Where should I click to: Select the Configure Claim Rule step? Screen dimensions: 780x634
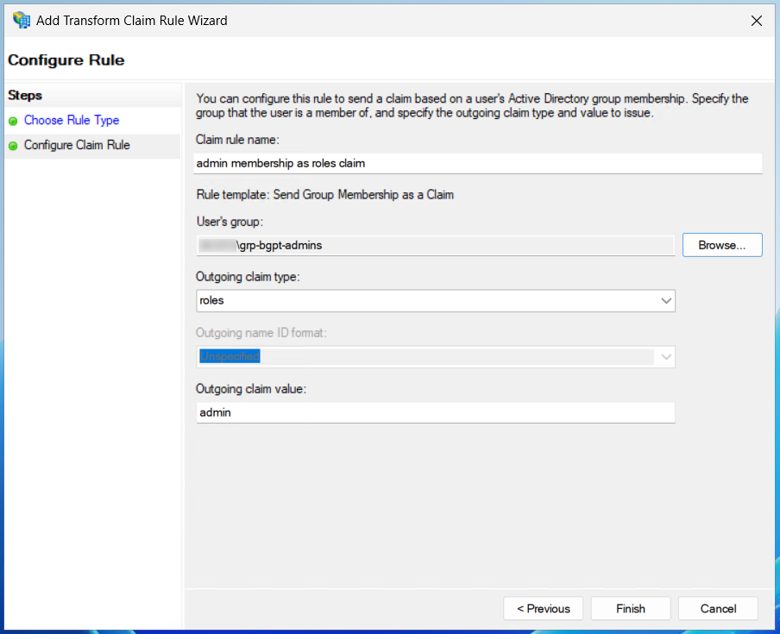pos(77,145)
